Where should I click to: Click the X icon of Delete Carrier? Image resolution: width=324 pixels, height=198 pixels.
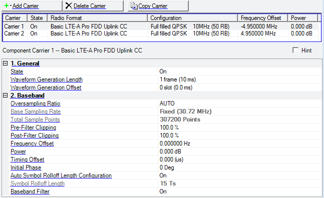[69, 6]
